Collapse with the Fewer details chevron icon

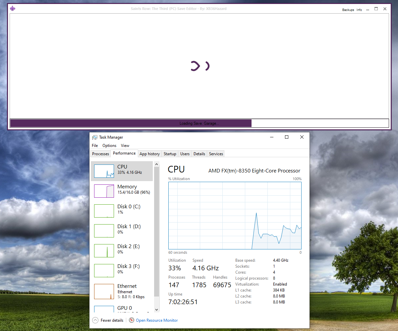[x=95, y=320]
